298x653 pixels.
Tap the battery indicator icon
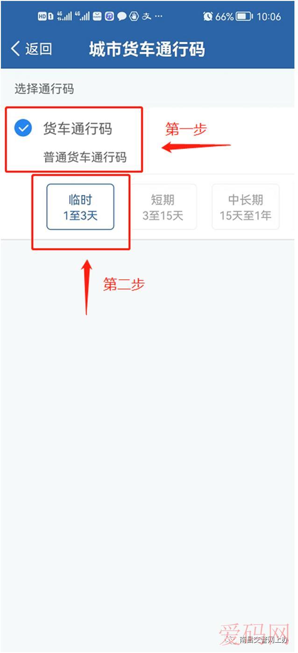pyautogui.click(x=244, y=16)
